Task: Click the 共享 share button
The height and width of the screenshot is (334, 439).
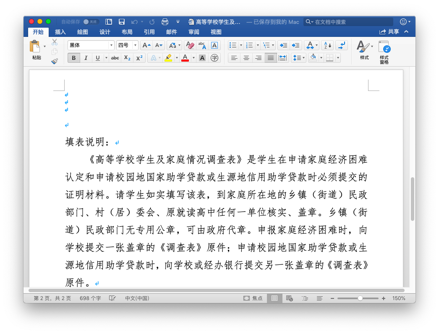Action: (x=389, y=32)
